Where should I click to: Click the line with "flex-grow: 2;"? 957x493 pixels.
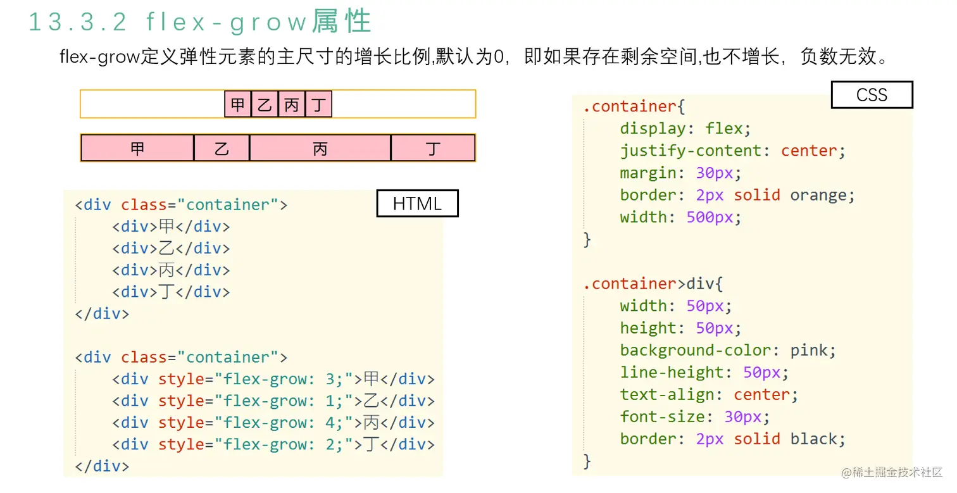[x=273, y=444]
